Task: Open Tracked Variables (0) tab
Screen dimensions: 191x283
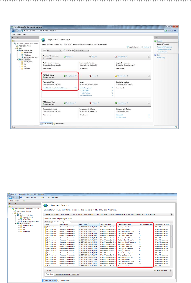Action: pos(62,274)
